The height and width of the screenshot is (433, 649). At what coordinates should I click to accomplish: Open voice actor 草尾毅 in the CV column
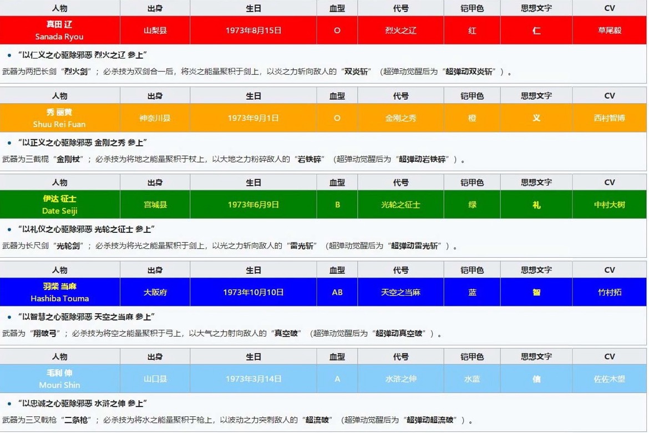coord(609,30)
